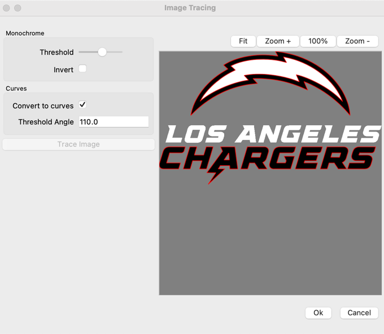Click the Threshold slider handle
384x334 pixels.
pyautogui.click(x=102, y=52)
